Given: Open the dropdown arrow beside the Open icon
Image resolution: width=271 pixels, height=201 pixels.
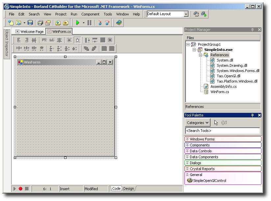Looking at the screenshot, I should [x=24, y=23].
